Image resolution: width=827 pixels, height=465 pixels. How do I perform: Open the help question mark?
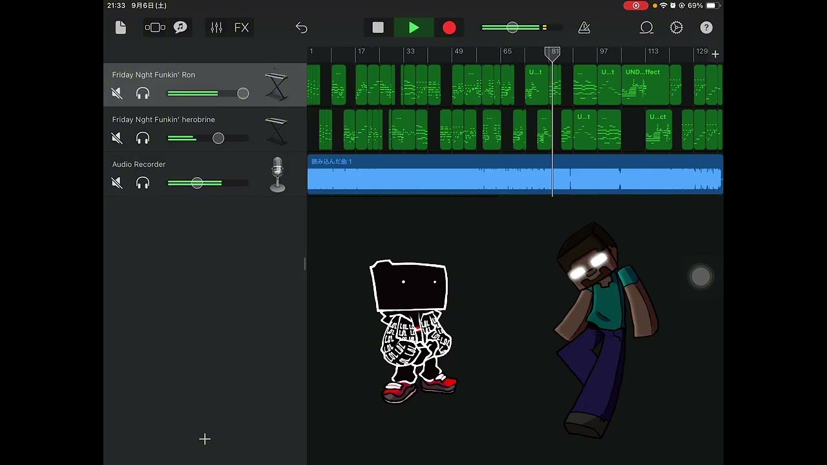pos(707,28)
